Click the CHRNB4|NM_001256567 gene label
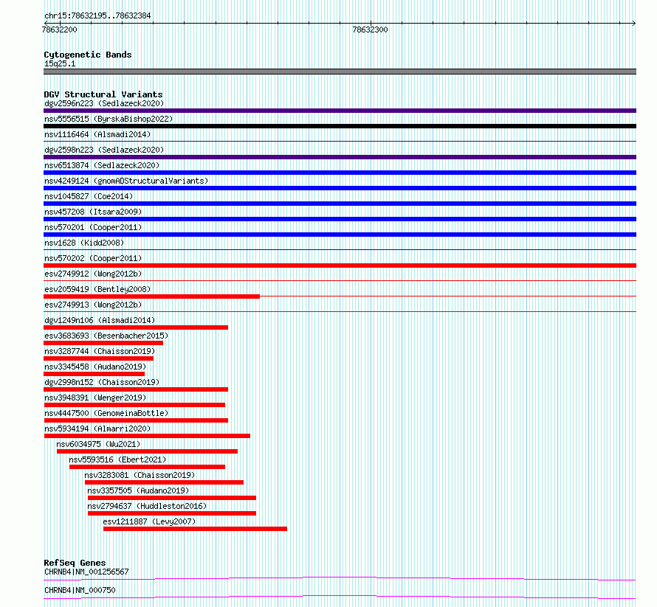 click(x=86, y=572)
